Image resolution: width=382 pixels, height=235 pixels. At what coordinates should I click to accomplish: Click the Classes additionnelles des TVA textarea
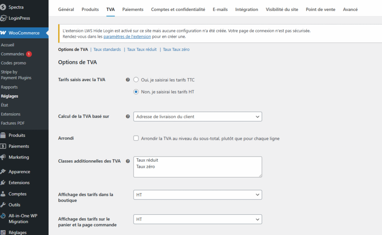[x=197, y=167]
